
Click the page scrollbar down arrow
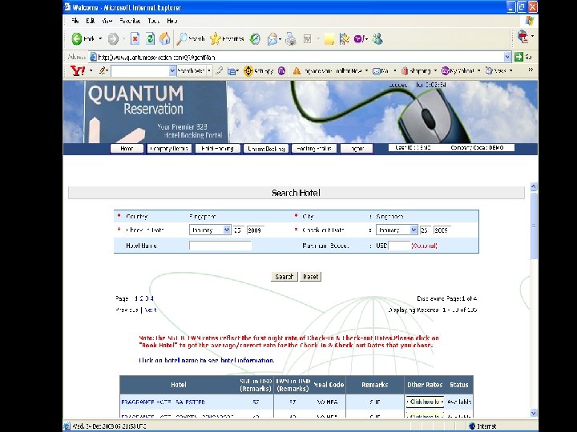[534, 413]
